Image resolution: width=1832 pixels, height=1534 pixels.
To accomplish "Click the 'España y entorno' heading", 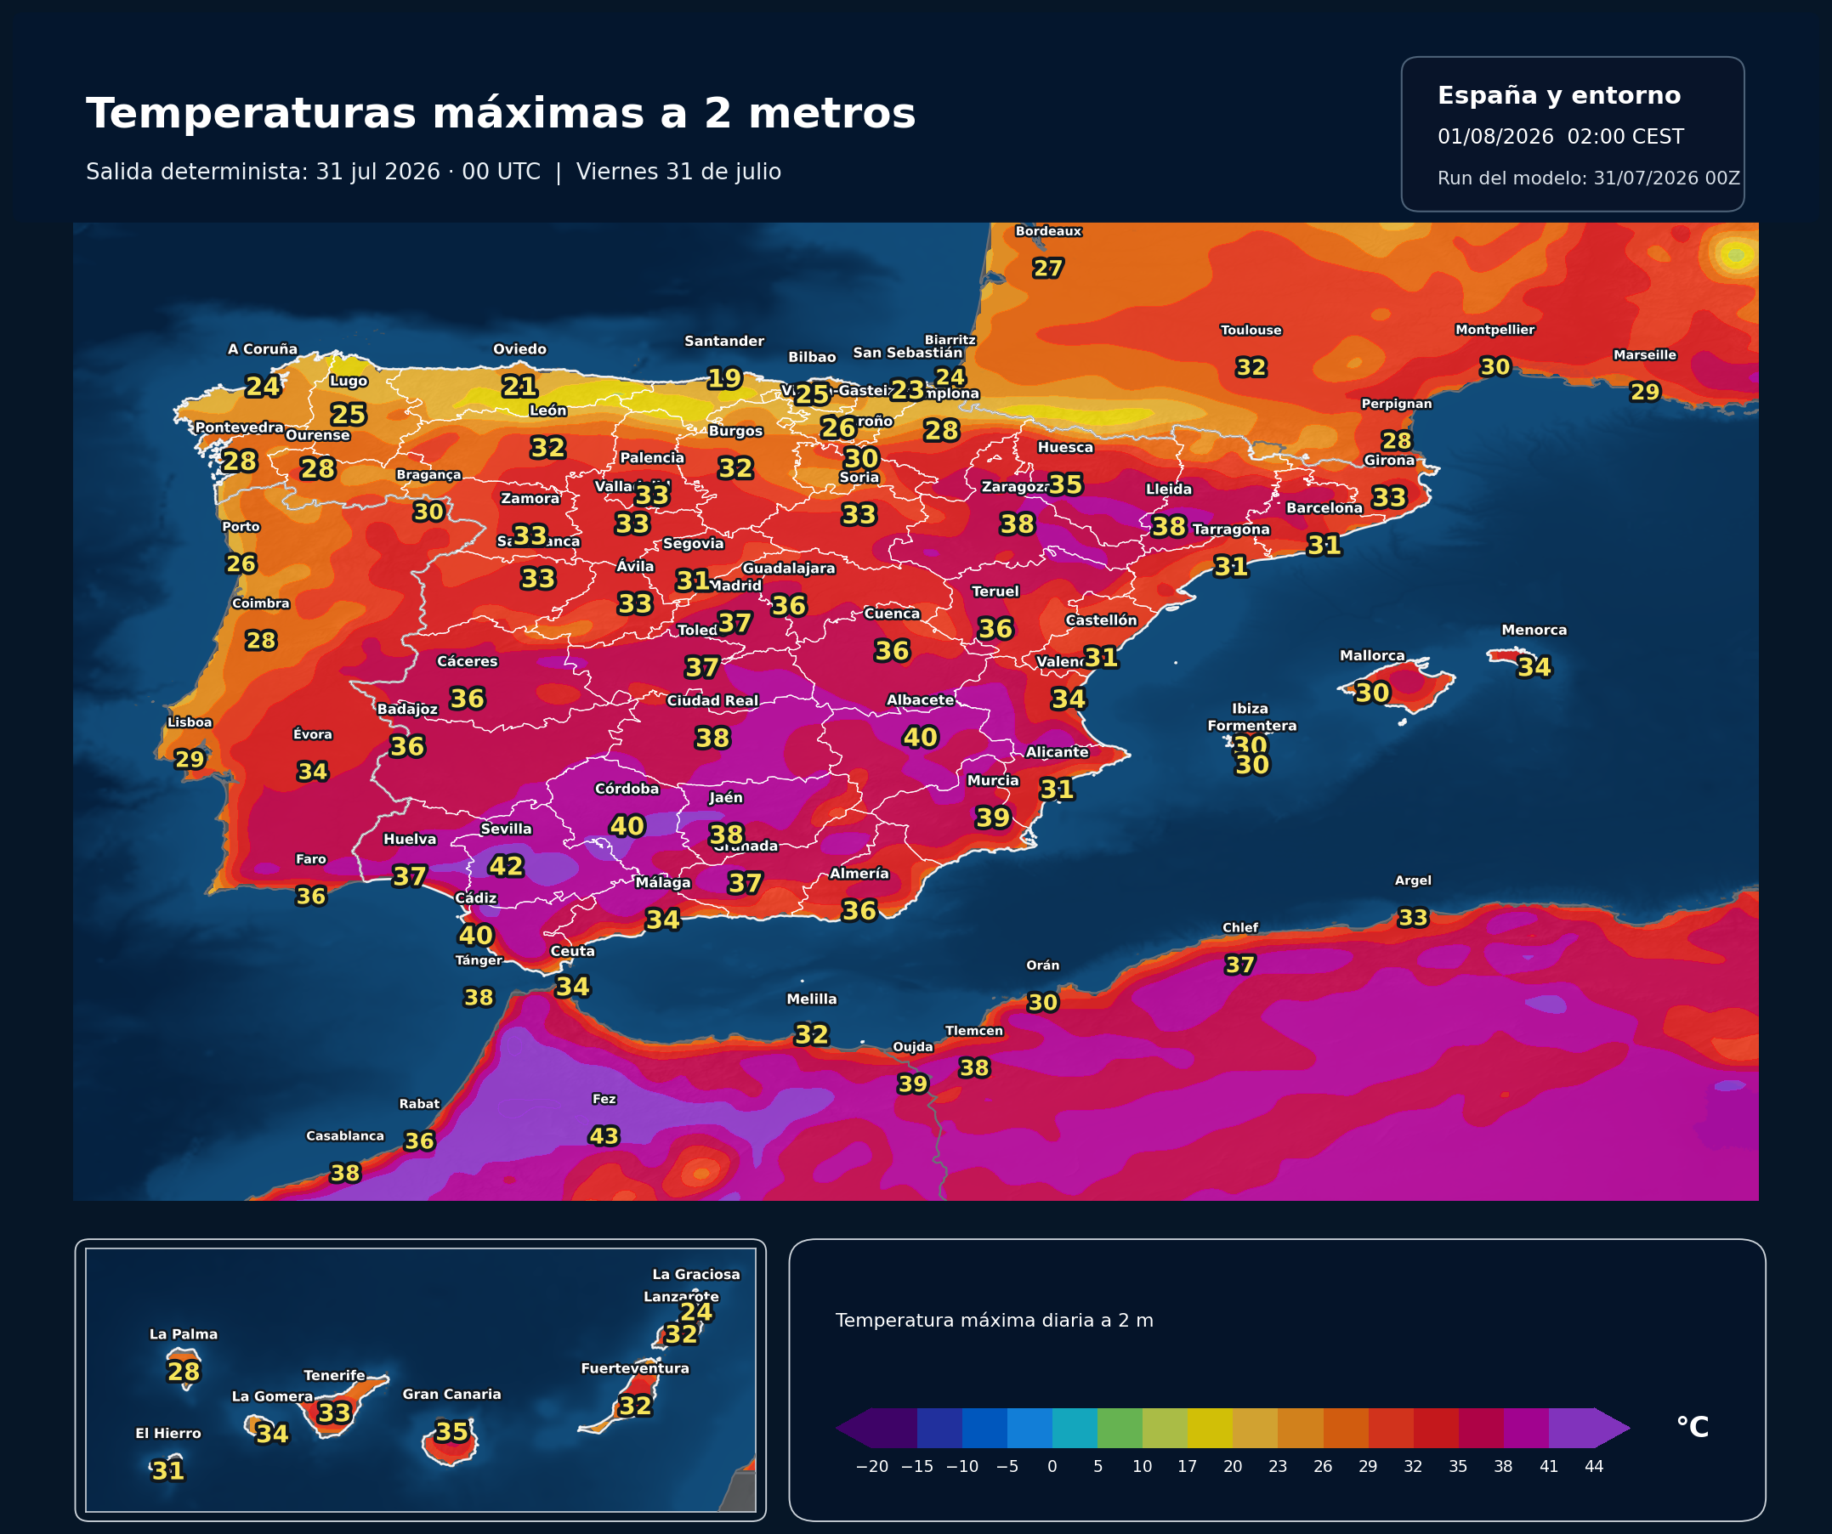I will coord(1559,95).
